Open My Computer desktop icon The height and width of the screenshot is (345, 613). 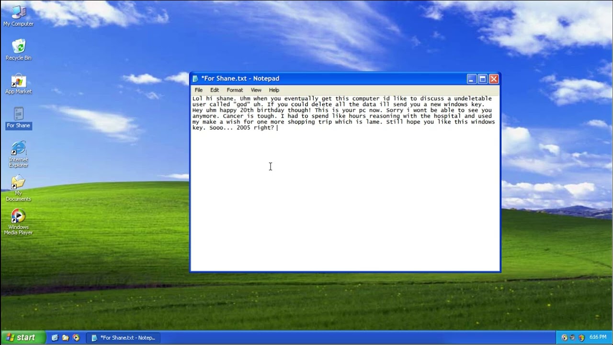tap(18, 16)
